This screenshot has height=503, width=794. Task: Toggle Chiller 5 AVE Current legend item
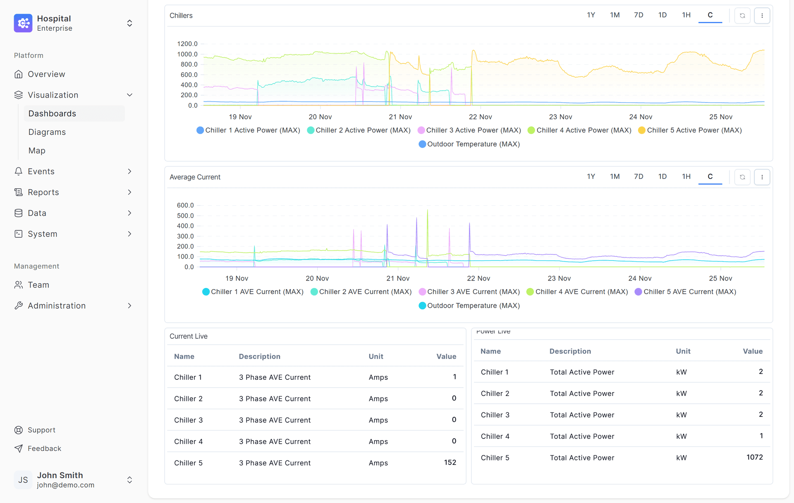coord(685,292)
